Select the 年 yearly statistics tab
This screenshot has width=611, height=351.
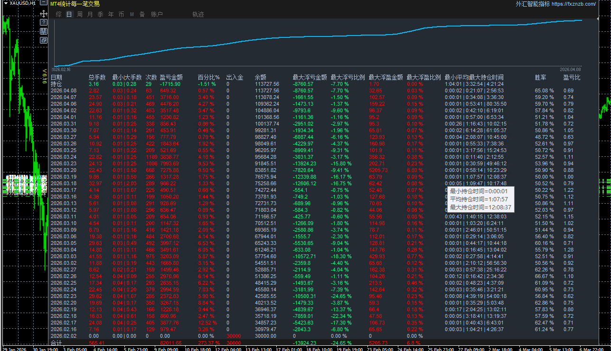point(110,14)
